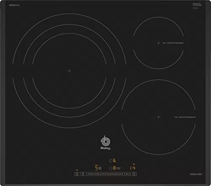The height and width of the screenshot is (186, 211).
Task: Tap the child lock key icon
Action: coord(83,174)
